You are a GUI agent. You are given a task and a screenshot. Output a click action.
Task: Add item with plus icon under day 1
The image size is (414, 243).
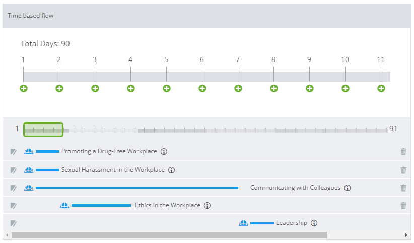[24, 88]
